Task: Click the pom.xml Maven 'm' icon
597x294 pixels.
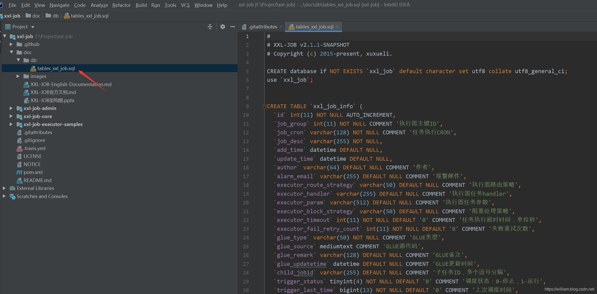Action: [x=19, y=172]
